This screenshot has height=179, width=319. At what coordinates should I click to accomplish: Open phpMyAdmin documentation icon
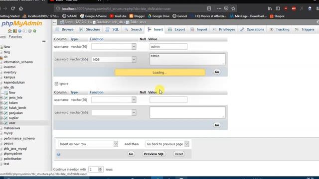19,31
